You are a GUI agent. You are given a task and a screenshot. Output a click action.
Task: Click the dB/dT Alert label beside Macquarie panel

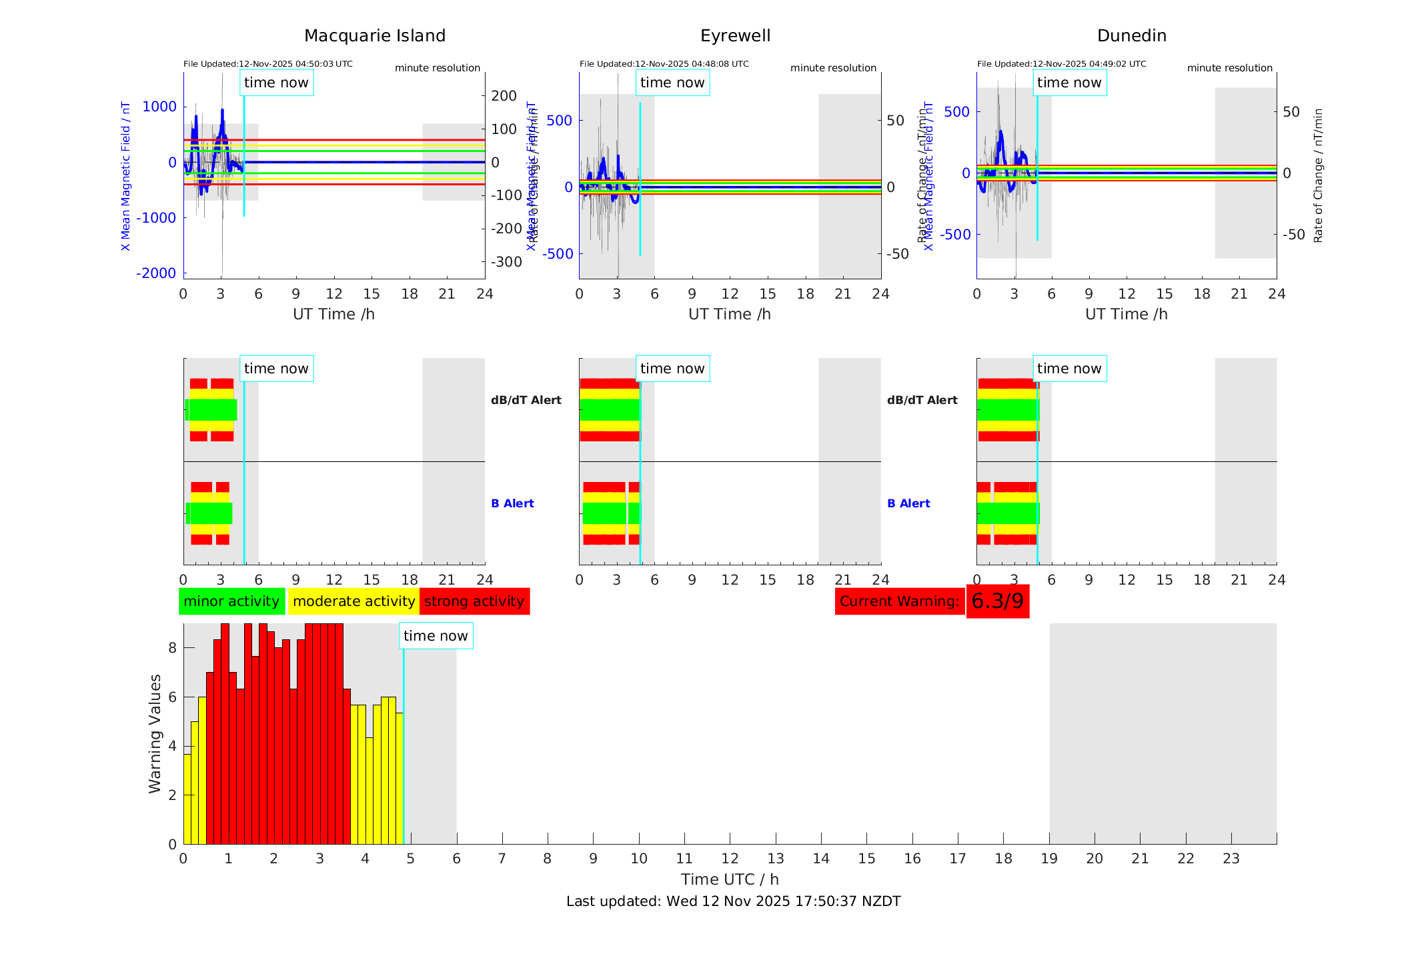coord(526,400)
